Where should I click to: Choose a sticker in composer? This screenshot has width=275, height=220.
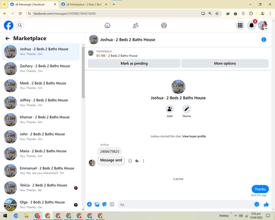pyautogui.click(x=105, y=204)
